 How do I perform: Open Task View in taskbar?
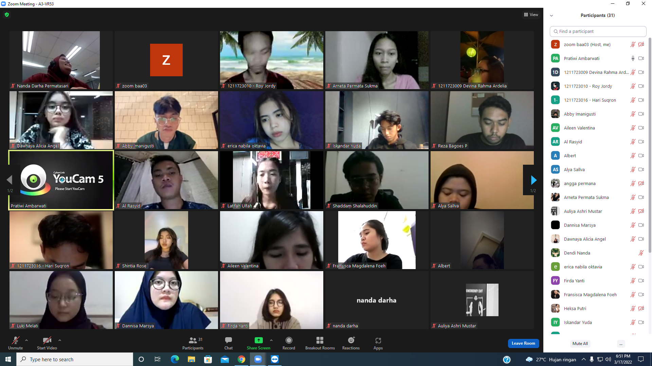(x=158, y=359)
